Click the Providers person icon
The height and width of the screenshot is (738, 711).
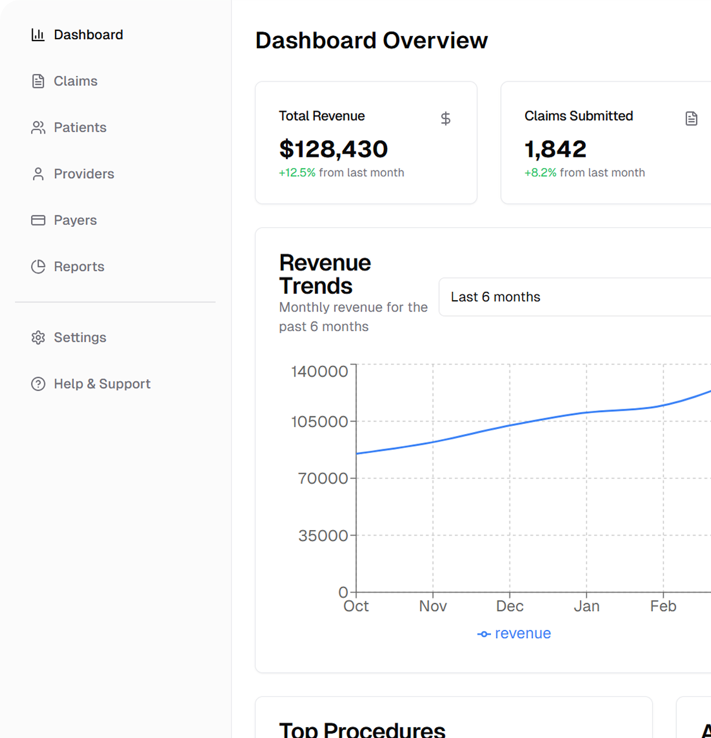(x=38, y=174)
